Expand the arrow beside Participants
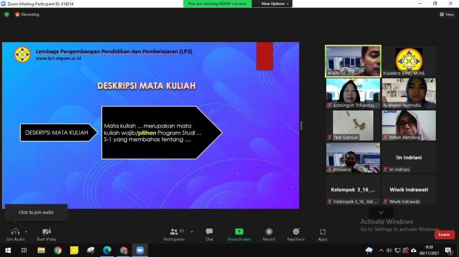The image size is (459, 257). click(x=192, y=232)
